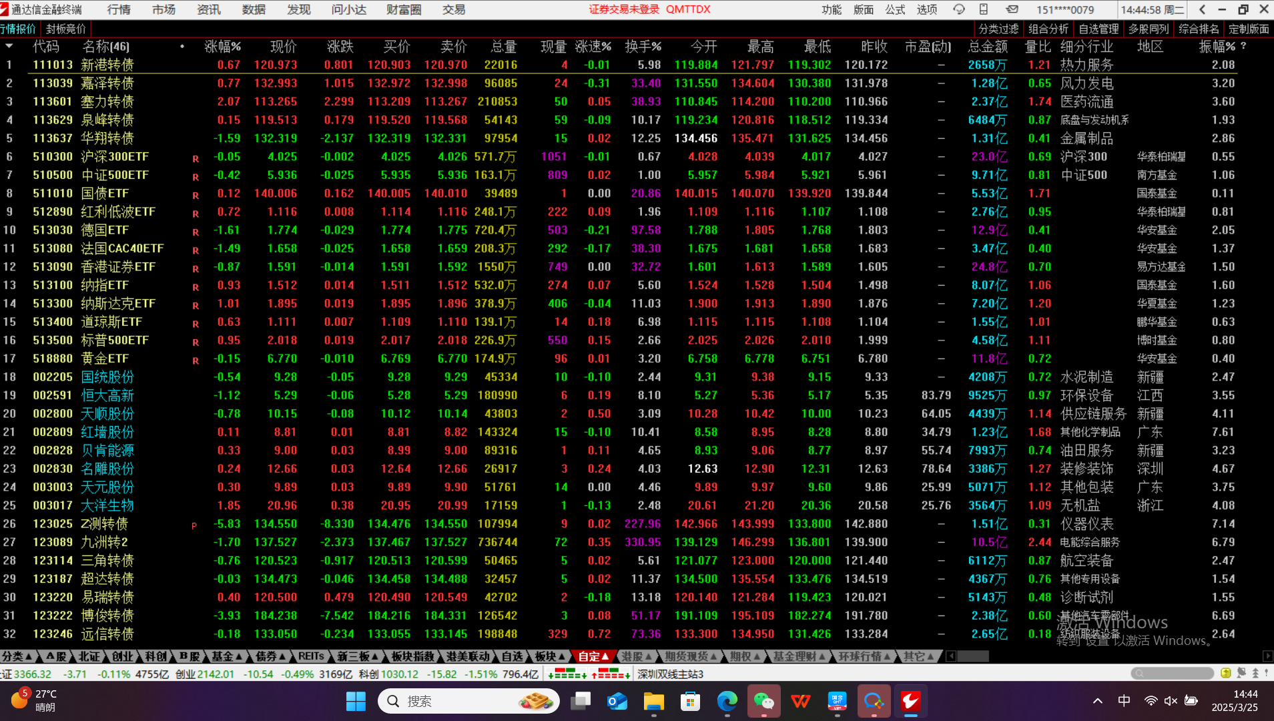Viewport: 1274px width, 721px height.
Task: Open the magnifier search app on taskbar
Action: pos(874,701)
